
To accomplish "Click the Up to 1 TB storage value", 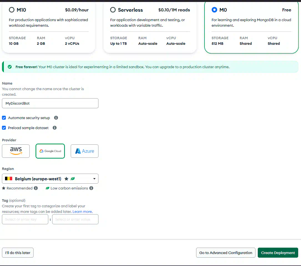I will [118, 43].
